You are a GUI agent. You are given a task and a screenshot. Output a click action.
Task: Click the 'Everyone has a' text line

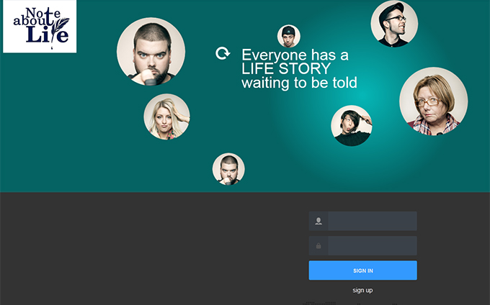pos(295,55)
